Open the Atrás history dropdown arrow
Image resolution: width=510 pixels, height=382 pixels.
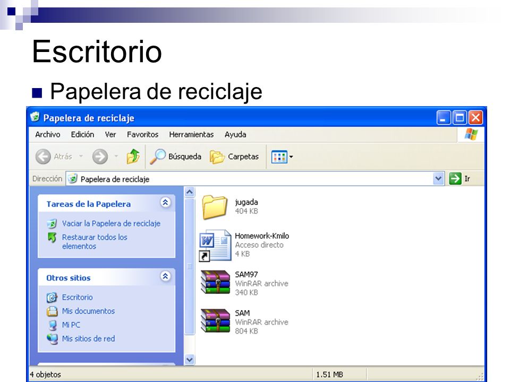pyautogui.click(x=81, y=157)
